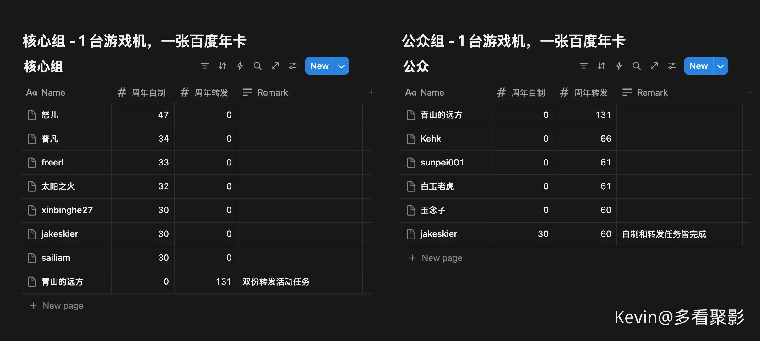This screenshot has width=760, height=341.
Task: Open view settings for 公众 table
Action: (x=672, y=66)
